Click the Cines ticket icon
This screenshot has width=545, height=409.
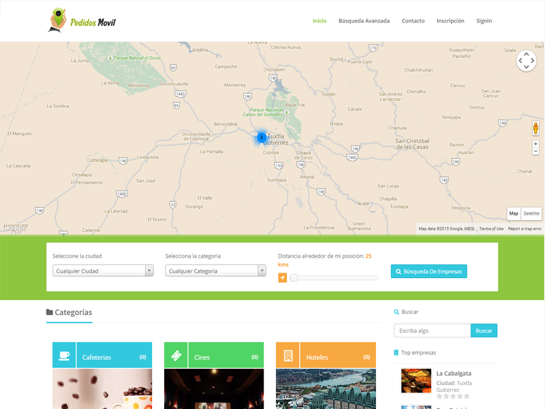pyautogui.click(x=176, y=356)
